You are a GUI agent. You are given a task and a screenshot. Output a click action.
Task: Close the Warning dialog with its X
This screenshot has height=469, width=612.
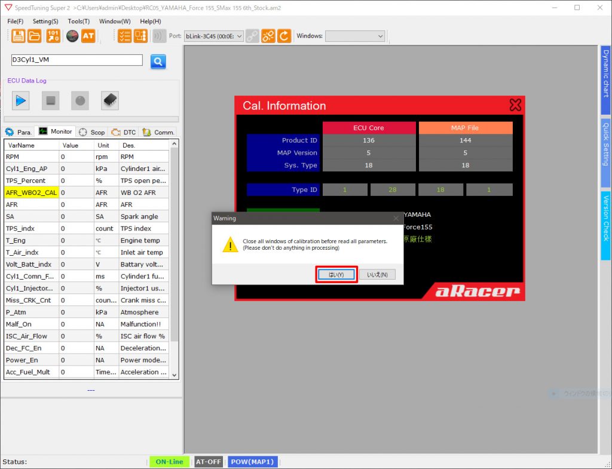pos(396,218)
